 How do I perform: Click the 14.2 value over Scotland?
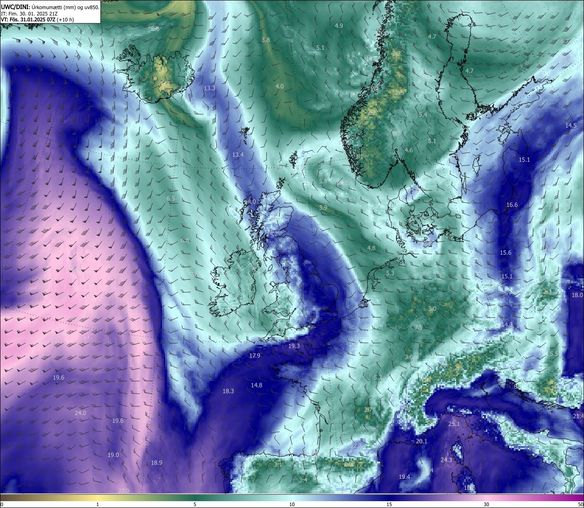(x=272, y=234)
